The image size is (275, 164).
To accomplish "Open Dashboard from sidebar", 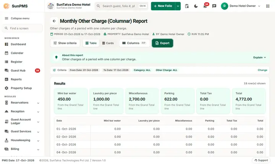I will pyautogui.click(x=22, y=44).
